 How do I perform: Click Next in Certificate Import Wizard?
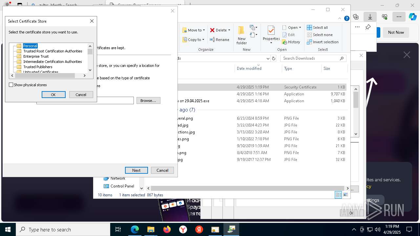tap(136, 170)
